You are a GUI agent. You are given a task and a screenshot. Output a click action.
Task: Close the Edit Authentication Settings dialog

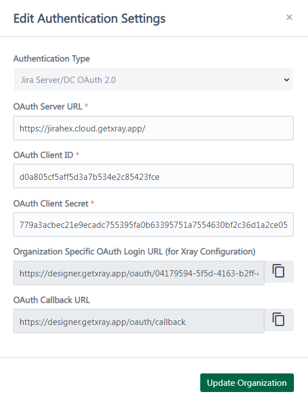click(x=289, y=17)
